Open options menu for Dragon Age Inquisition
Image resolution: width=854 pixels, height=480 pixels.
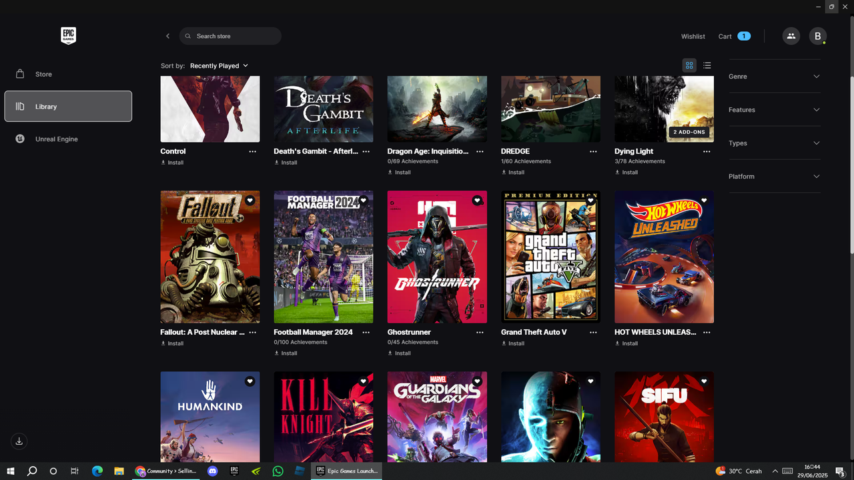click(x=480, y=151)
